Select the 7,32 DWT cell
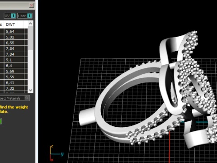This screenshot has height=163, width=217. pos(14,88)
